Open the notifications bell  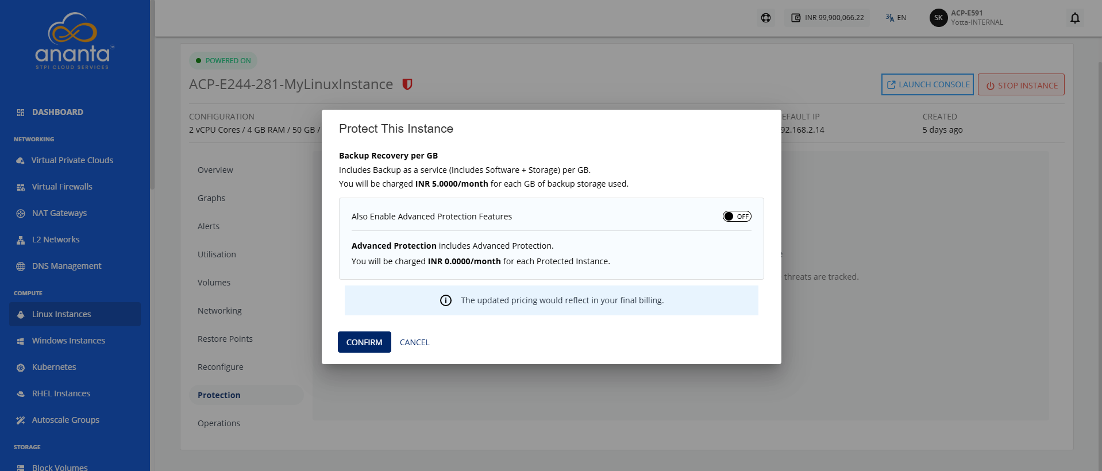point(1075,18)
